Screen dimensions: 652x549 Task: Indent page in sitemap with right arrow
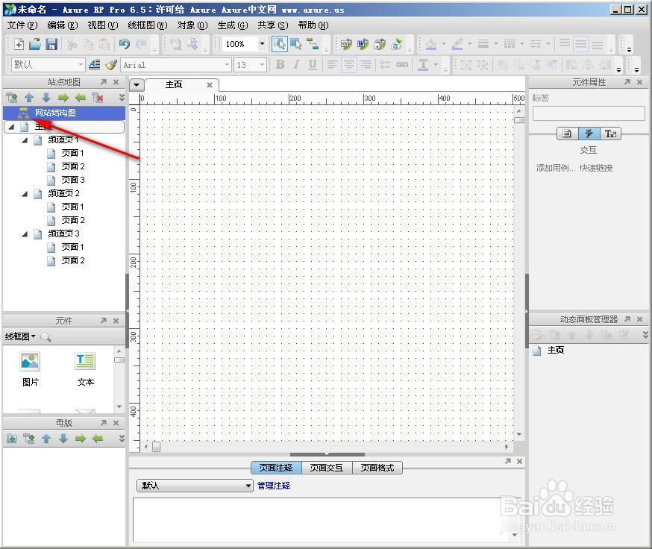(63, 98)
